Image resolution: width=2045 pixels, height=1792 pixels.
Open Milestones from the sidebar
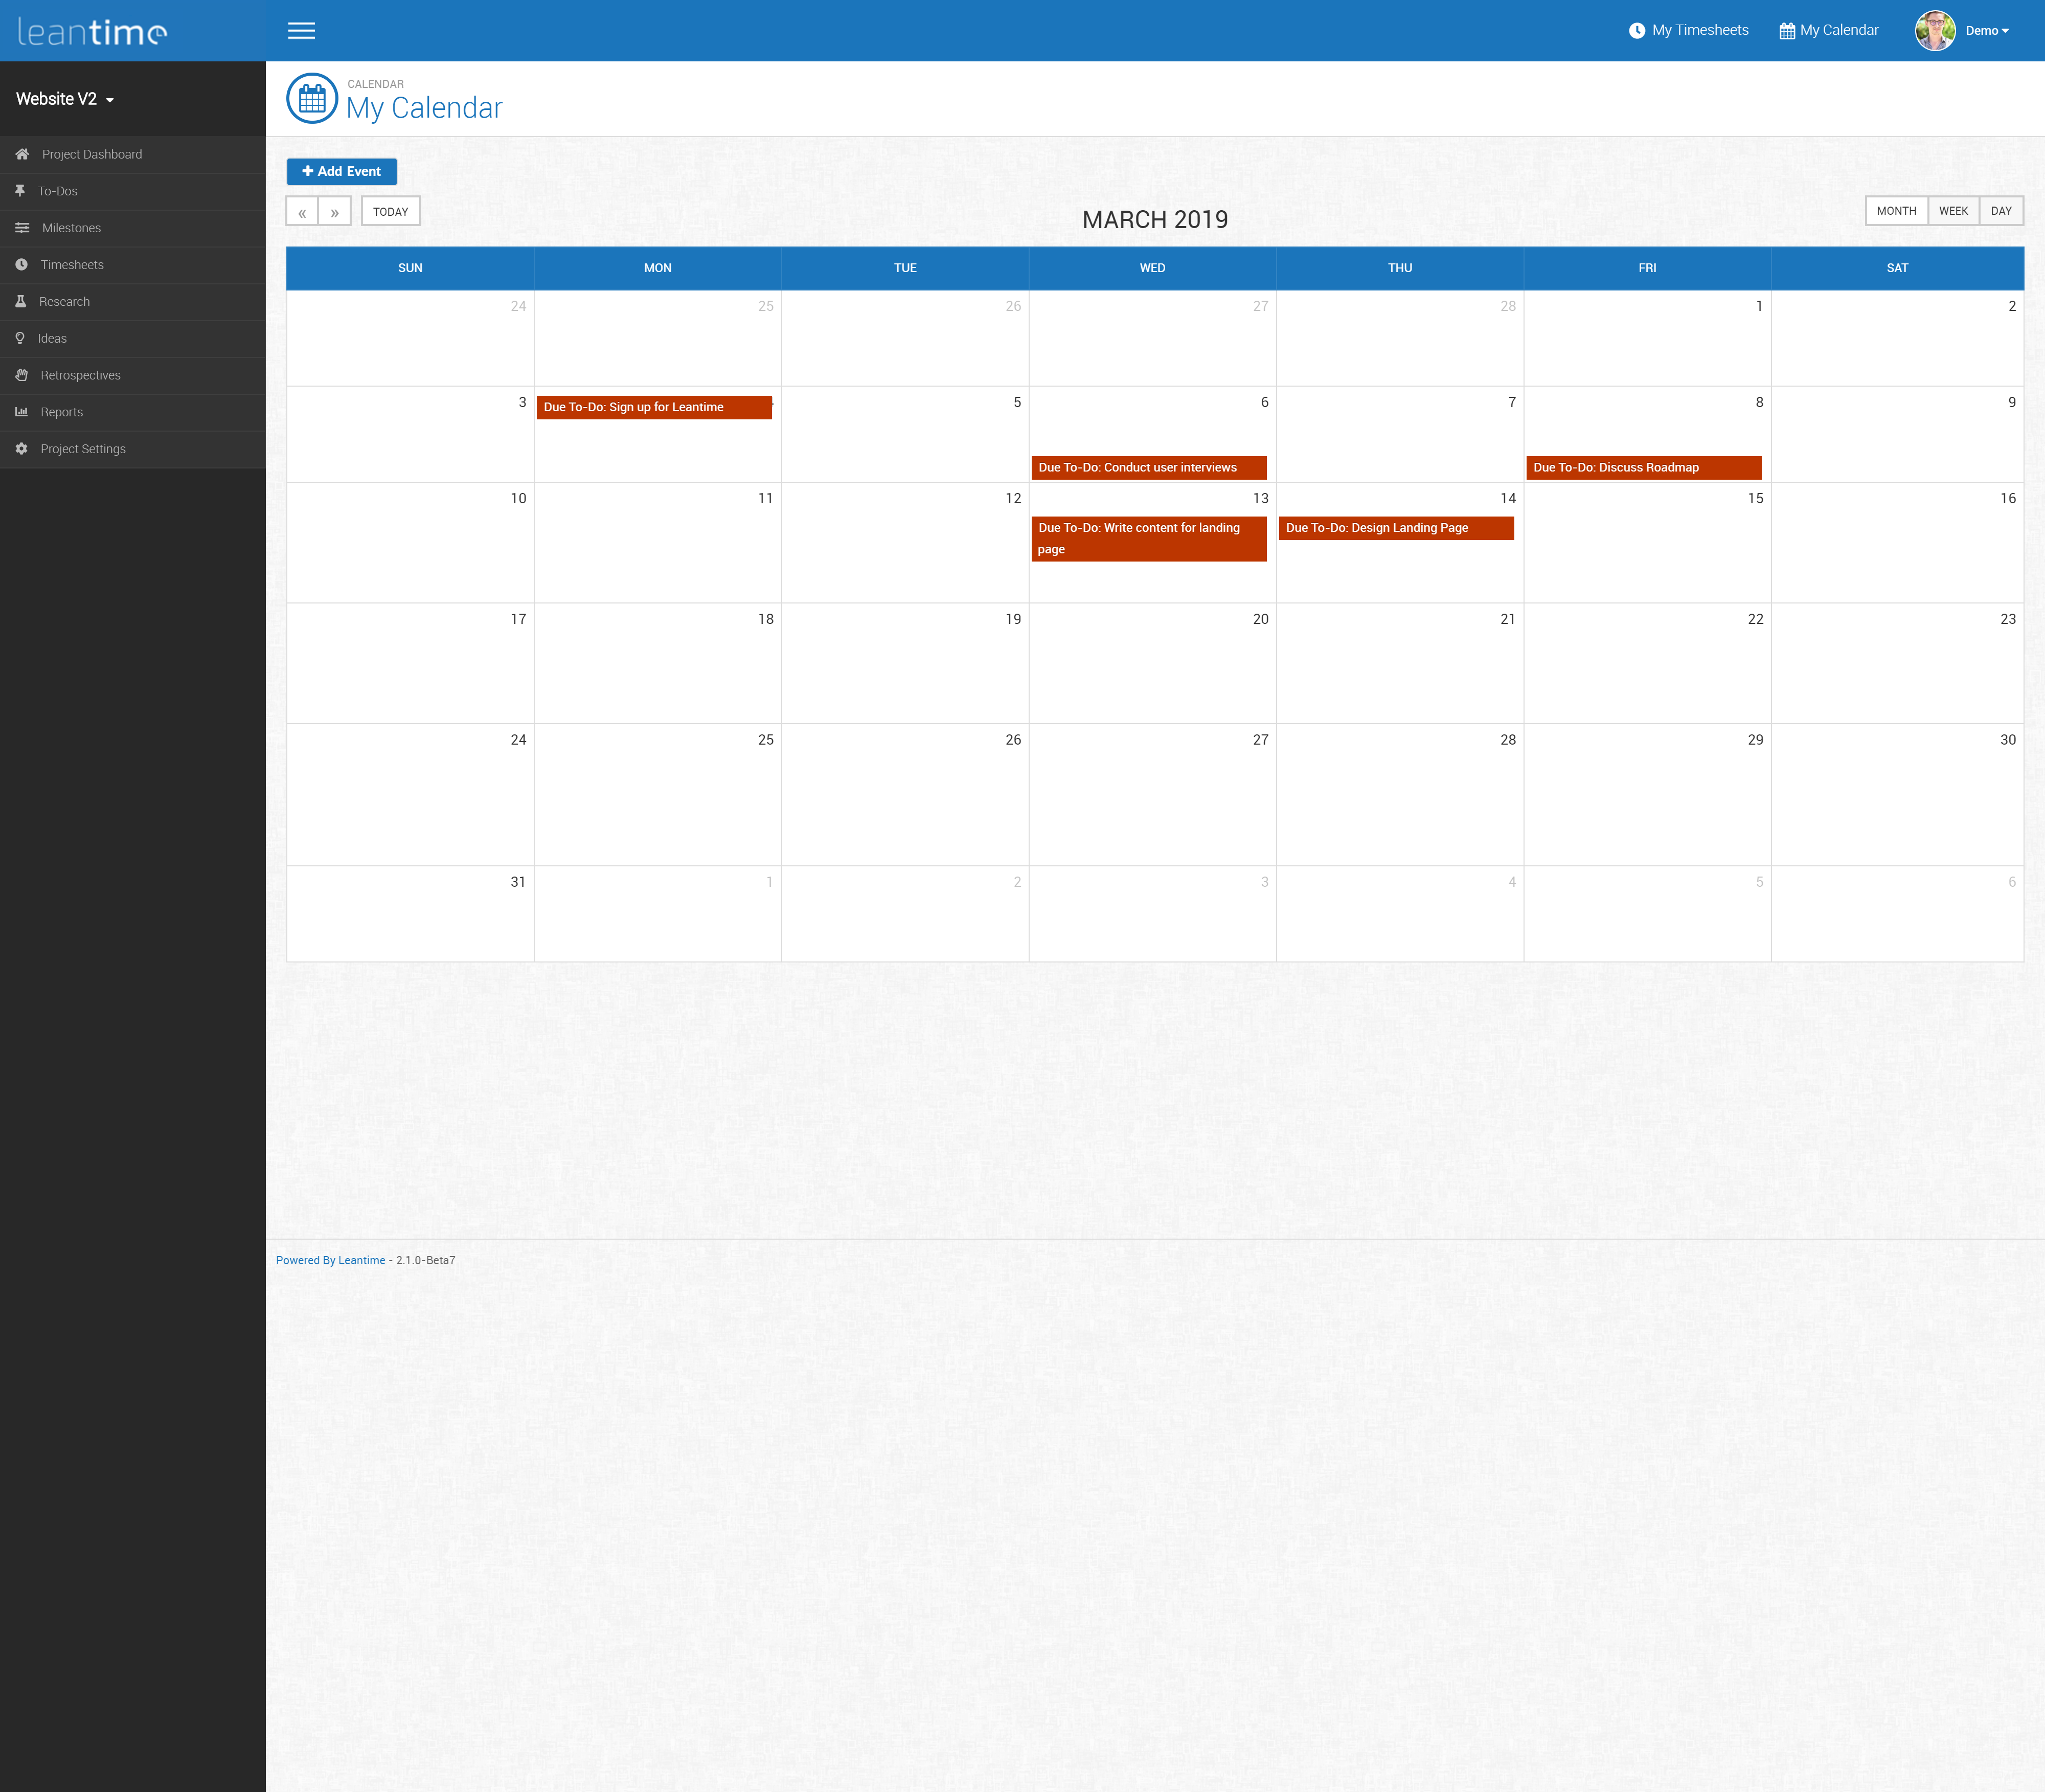tap(71, 228)
